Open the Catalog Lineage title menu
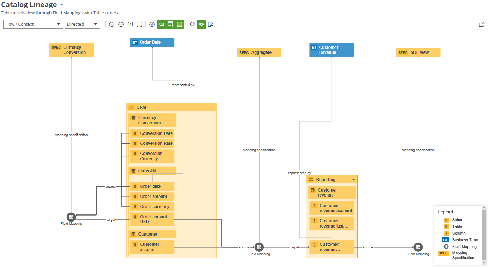Screen dimensions: 489x268 pyautogui.click(x=62, y=5)
